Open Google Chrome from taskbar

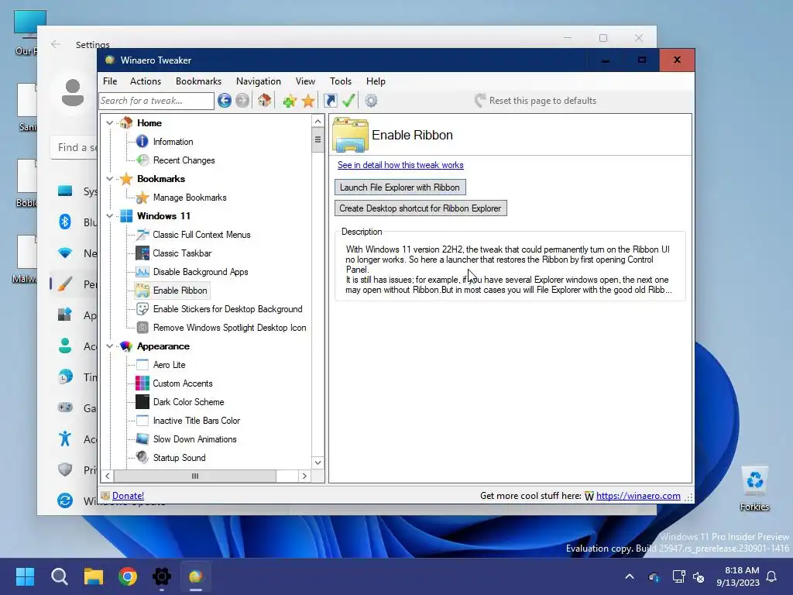[128, 576]
